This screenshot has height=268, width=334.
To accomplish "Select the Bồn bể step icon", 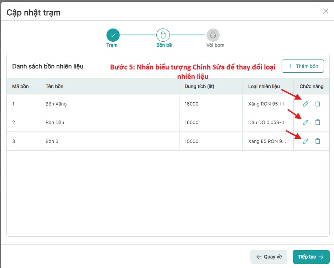I will 163,35.
